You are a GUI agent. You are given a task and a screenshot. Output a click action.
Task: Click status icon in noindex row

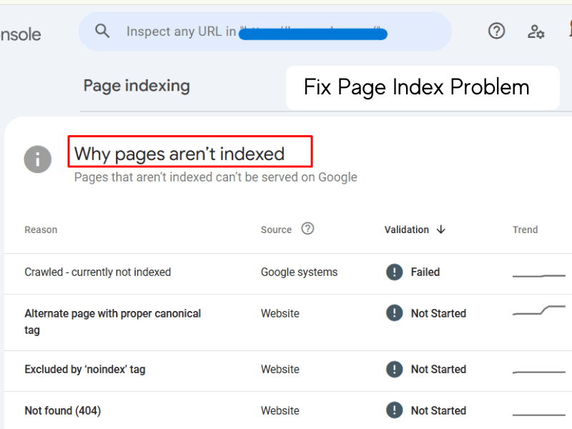pyautogui.click(x=395, y=369)
